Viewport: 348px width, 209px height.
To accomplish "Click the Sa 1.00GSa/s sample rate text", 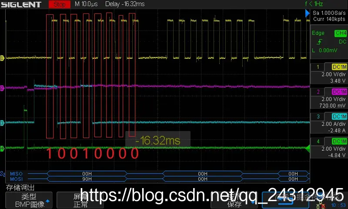I will (329, 13).
